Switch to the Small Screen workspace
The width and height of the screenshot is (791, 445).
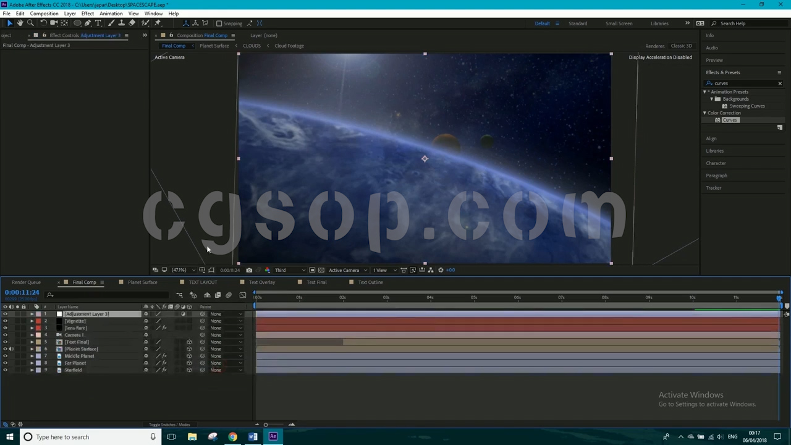(x=619, y=23)
